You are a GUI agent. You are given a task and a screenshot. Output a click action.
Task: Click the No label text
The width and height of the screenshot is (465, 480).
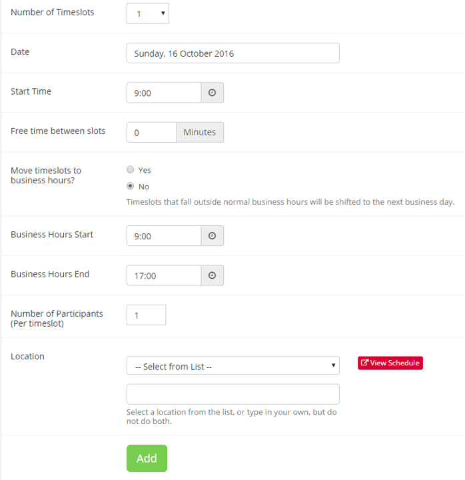tap(144, 187)
